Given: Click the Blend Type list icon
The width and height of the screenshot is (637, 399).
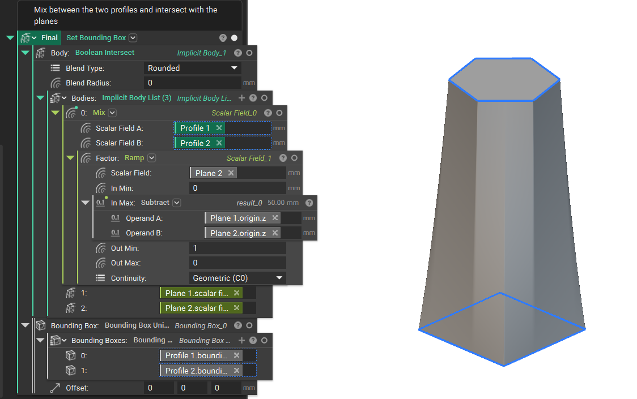Looking at the screenshot, I should pyautogui.click(x=55, y=68).
